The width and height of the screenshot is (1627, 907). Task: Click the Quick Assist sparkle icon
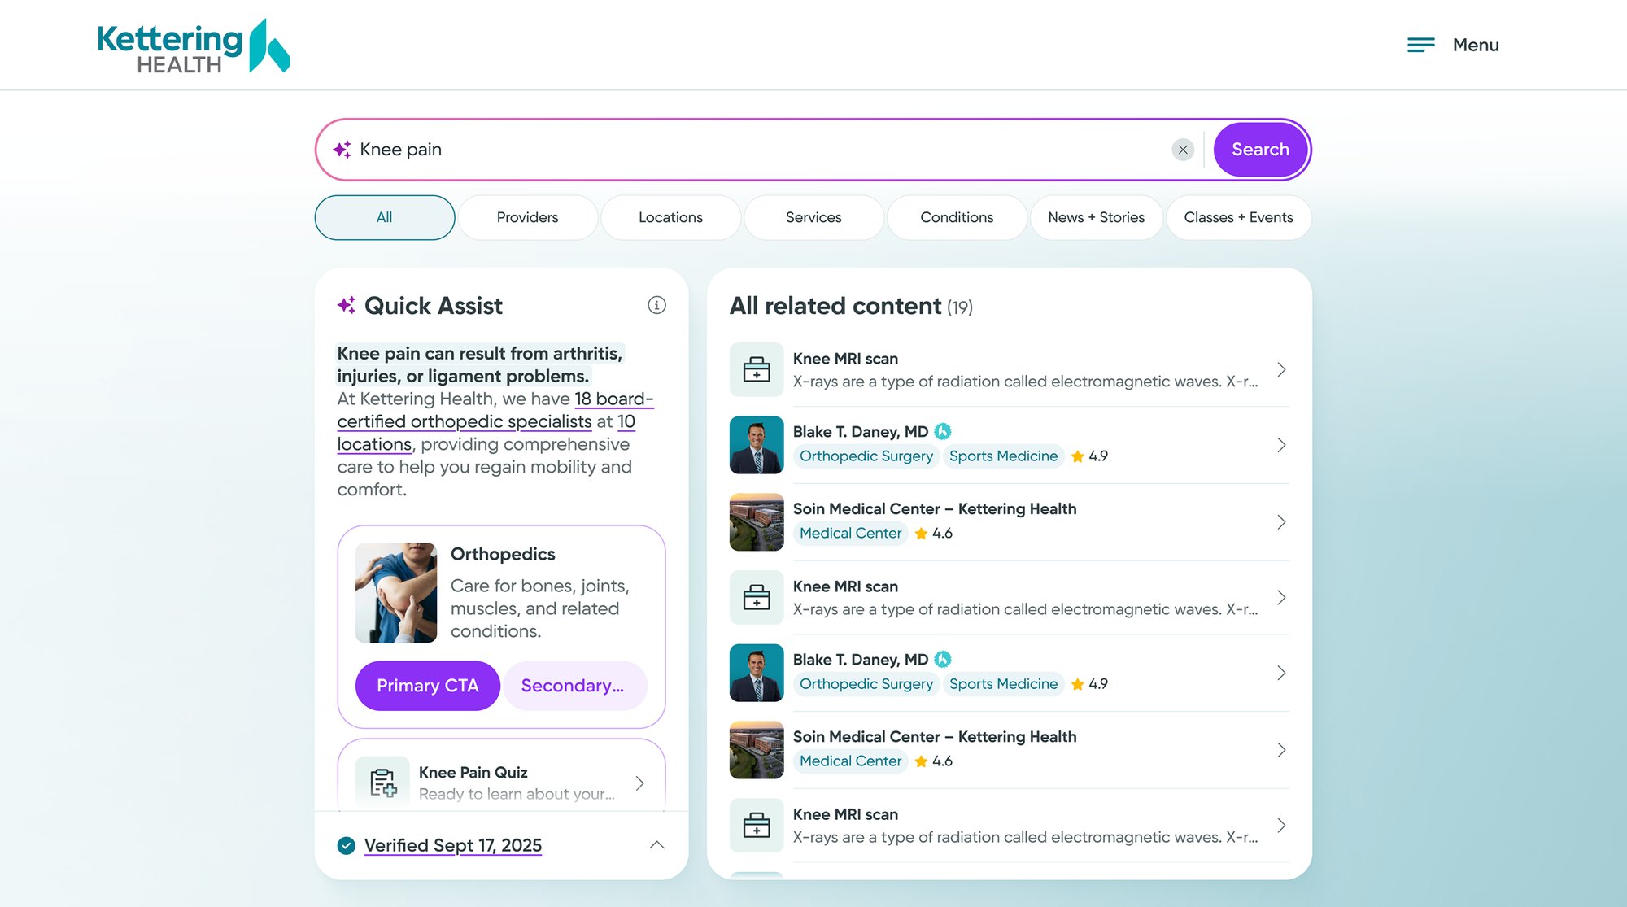[347, 305]
